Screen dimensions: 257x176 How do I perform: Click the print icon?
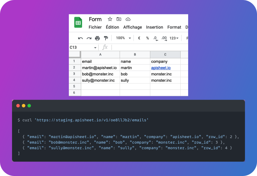click(x=97, y=38)
